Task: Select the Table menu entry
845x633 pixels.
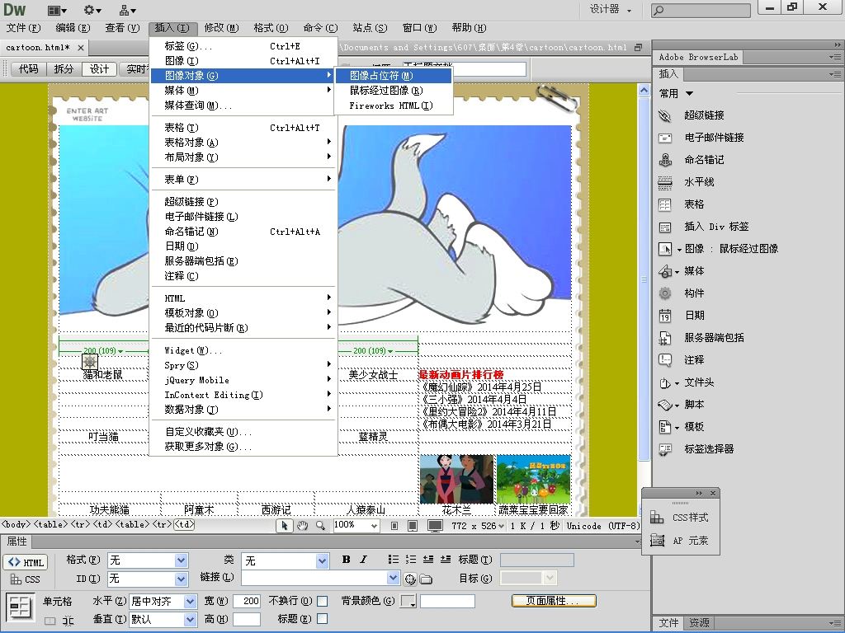Action: tap(243, 128)
